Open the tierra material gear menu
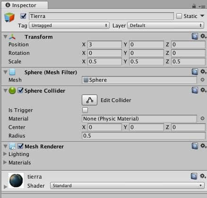207x198 pixels. [x=203, y=176]
